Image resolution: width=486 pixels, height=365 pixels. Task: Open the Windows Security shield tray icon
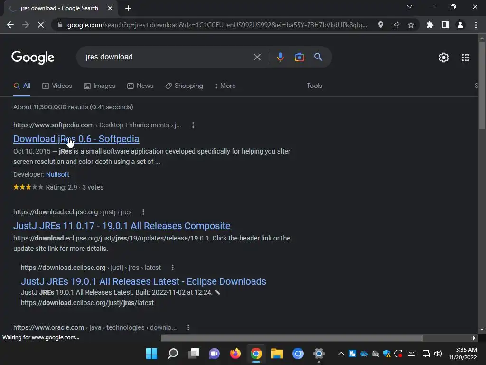pos(387,354)
